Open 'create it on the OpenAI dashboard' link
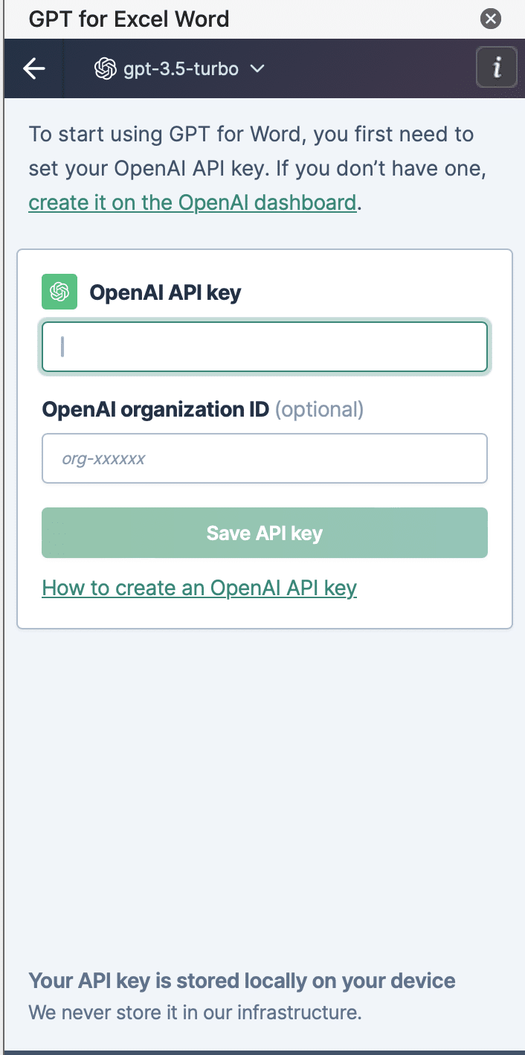 192,202
